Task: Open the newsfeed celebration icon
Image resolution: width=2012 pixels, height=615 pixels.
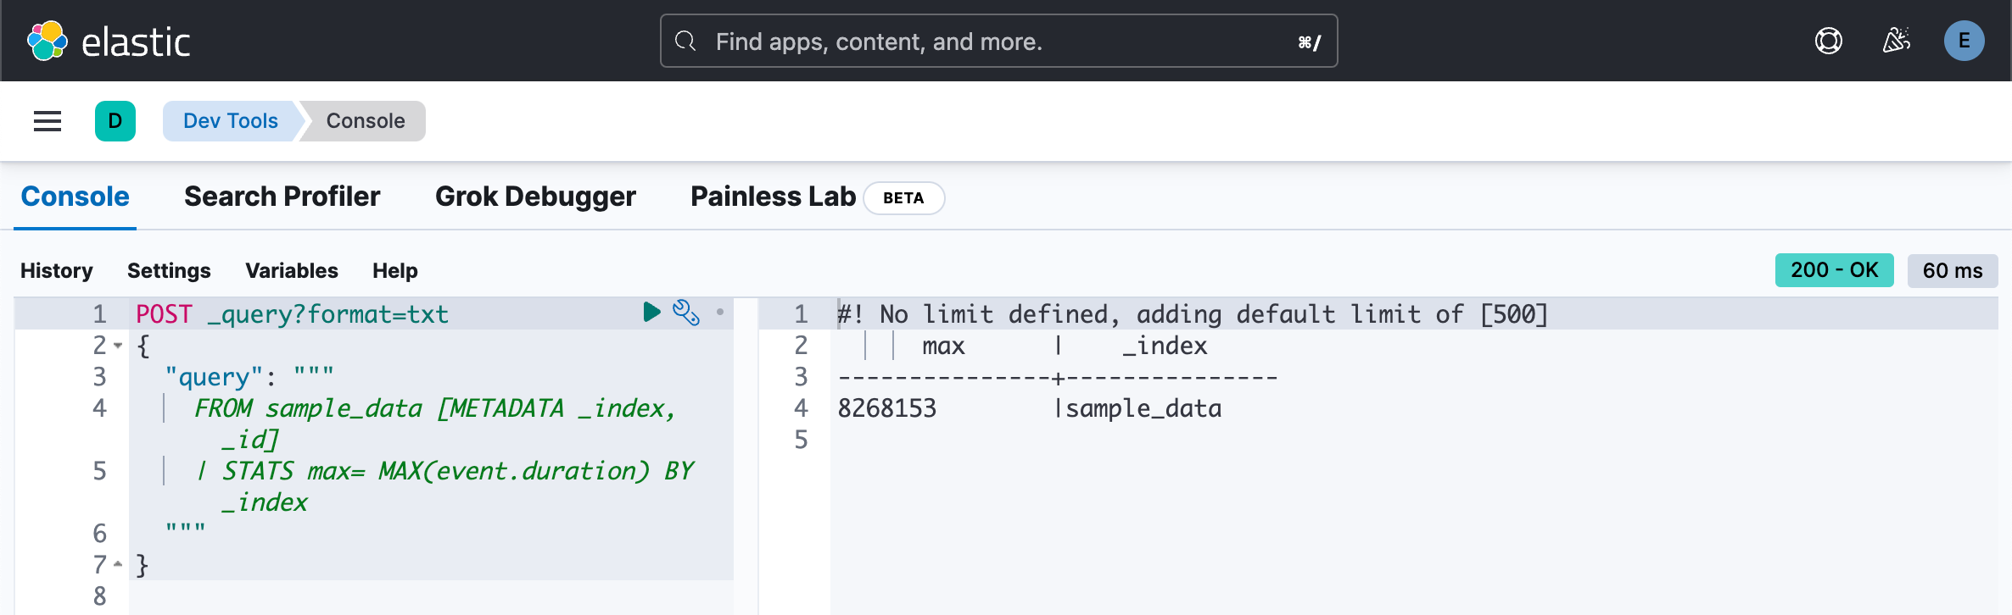Action: click(1896, 41)
